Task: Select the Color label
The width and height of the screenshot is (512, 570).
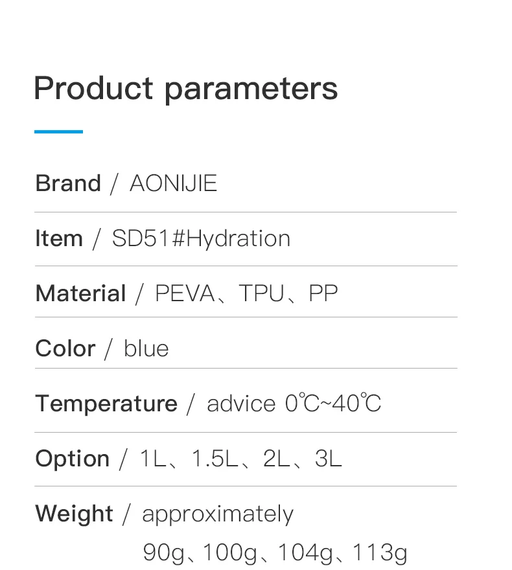Action: coord(65,348)
